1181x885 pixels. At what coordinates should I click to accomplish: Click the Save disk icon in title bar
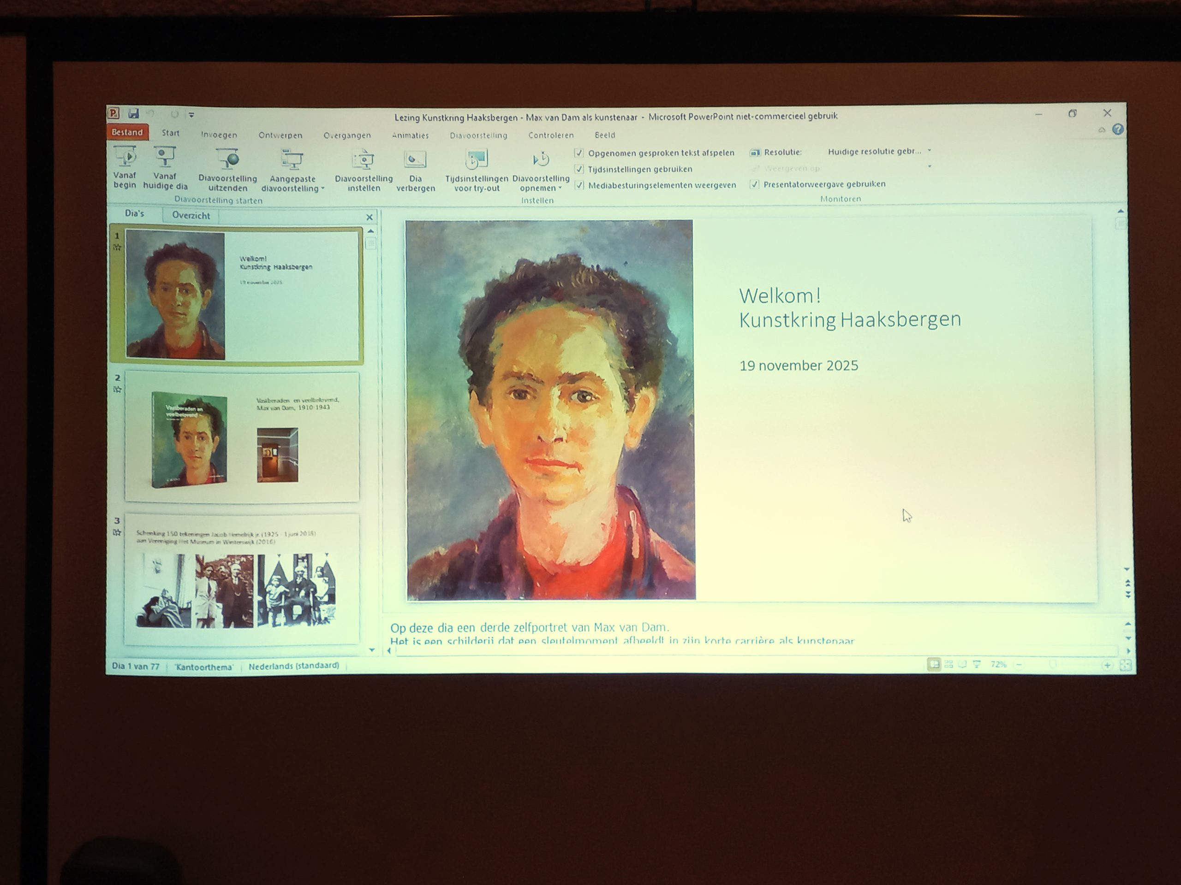pyautogui.click(x=133, y=114)
